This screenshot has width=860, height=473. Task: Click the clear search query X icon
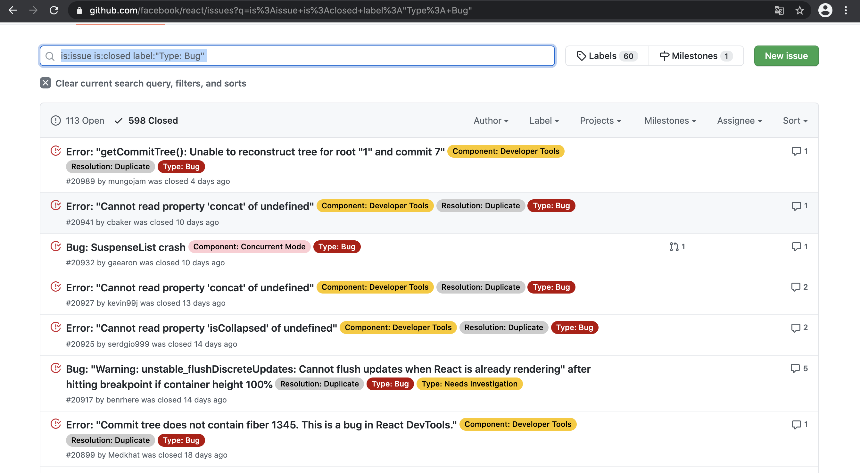click(x=45, y=83)
